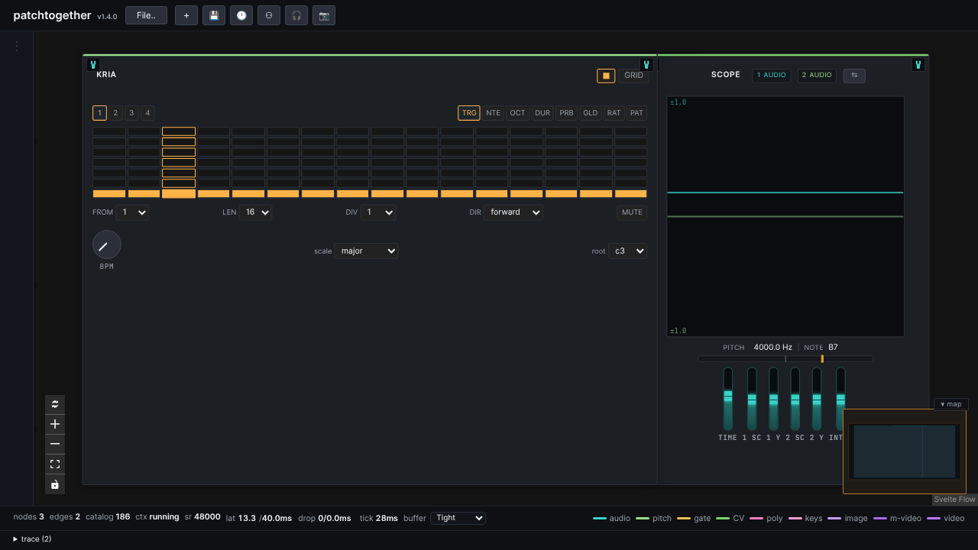Open the buffer dropdown showing Tight
978x550 pixels.
[458, 518]
